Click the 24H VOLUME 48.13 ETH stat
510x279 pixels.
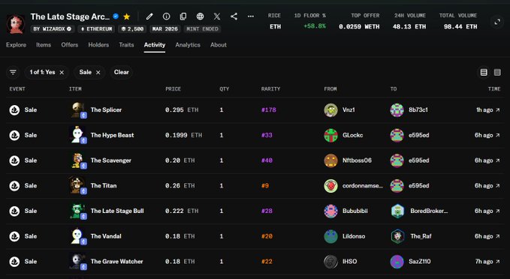tap(409, 21)
